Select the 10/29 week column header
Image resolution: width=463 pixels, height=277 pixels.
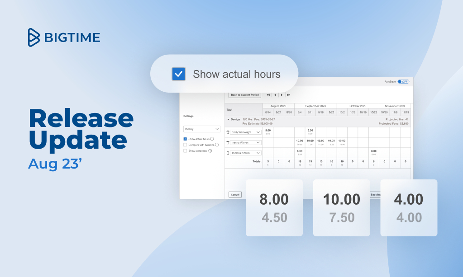click(x=384, y=112)
